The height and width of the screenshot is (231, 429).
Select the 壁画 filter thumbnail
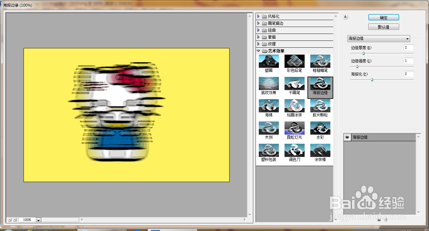coord(269,62)
